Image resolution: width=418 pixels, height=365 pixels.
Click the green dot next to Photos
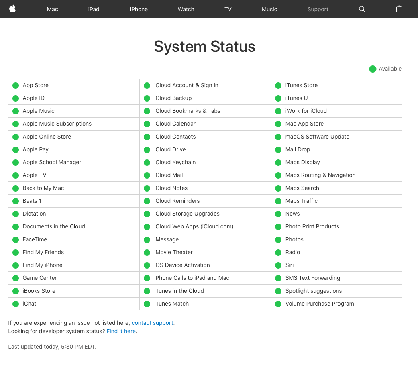tap(278, 240)
